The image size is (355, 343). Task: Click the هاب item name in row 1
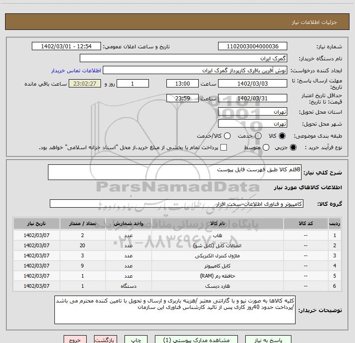pyautogui.click(x=217, y=235)
